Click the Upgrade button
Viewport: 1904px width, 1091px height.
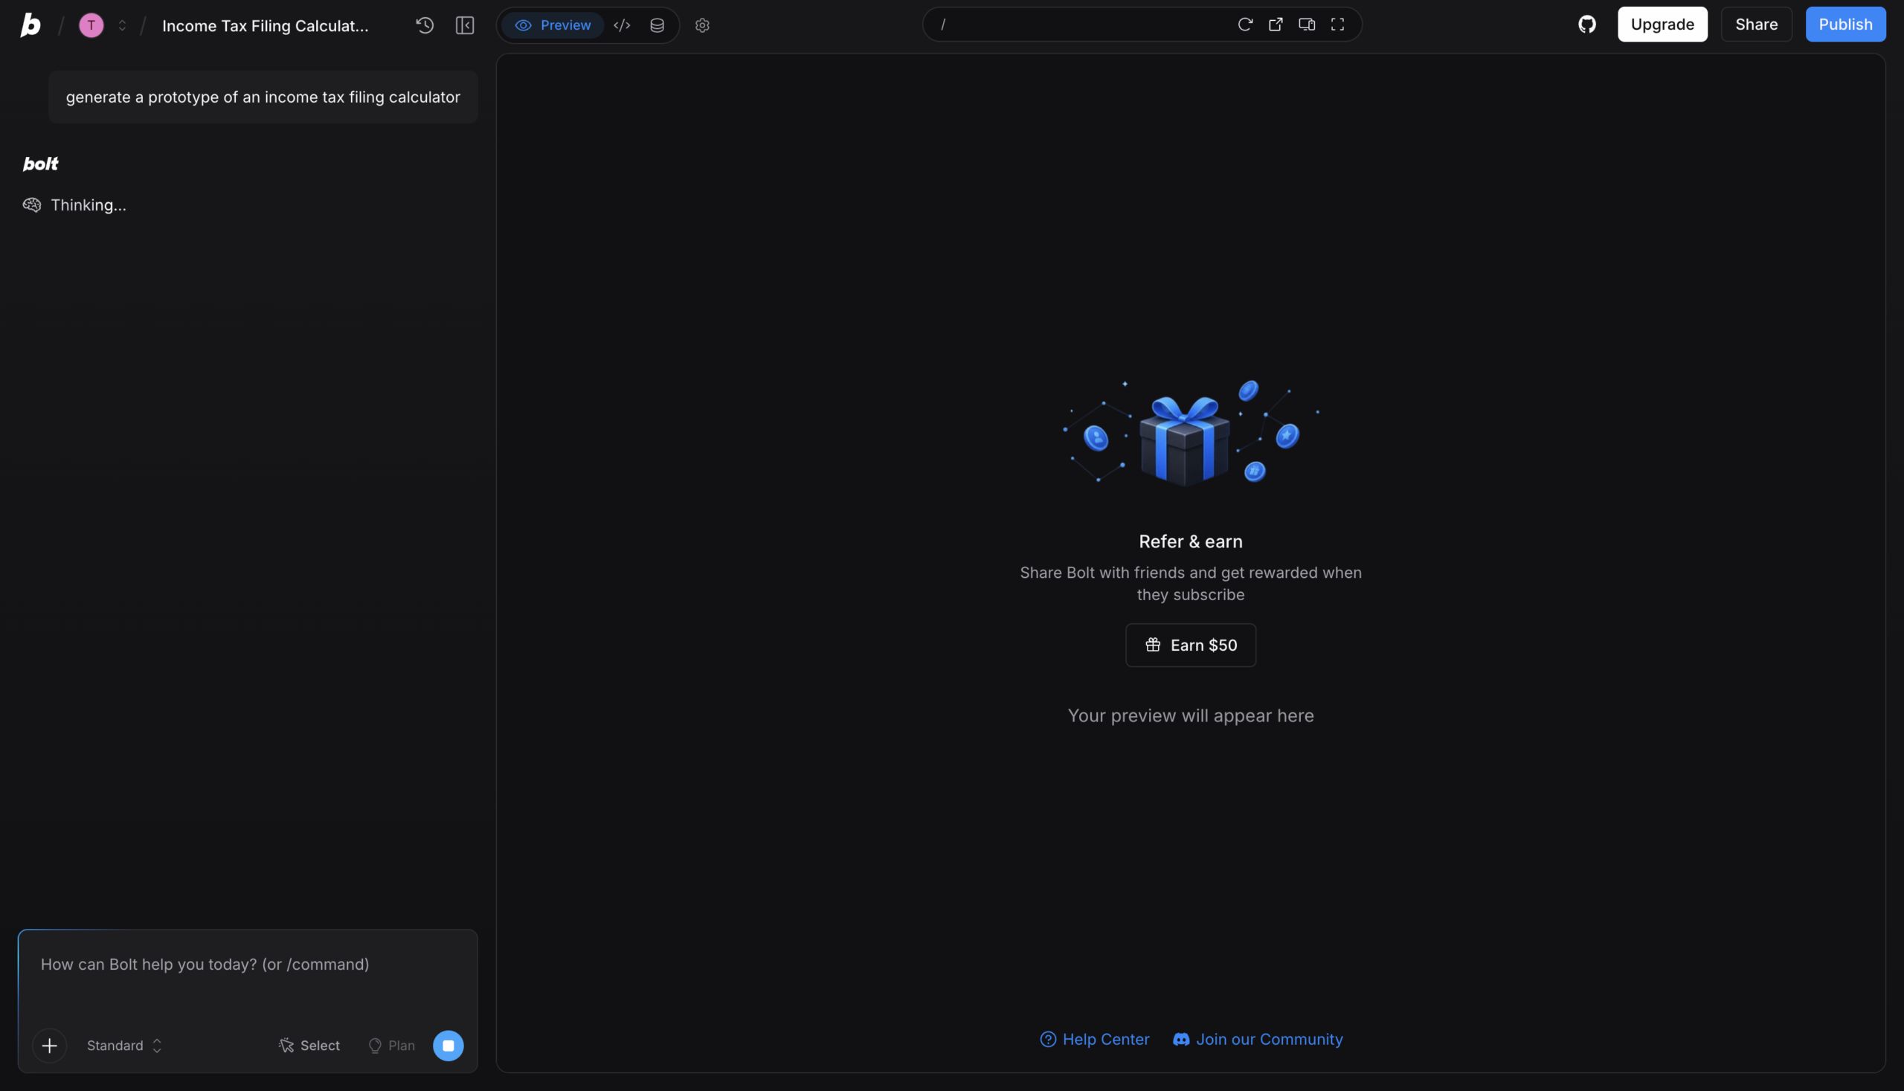point(1662,25)
